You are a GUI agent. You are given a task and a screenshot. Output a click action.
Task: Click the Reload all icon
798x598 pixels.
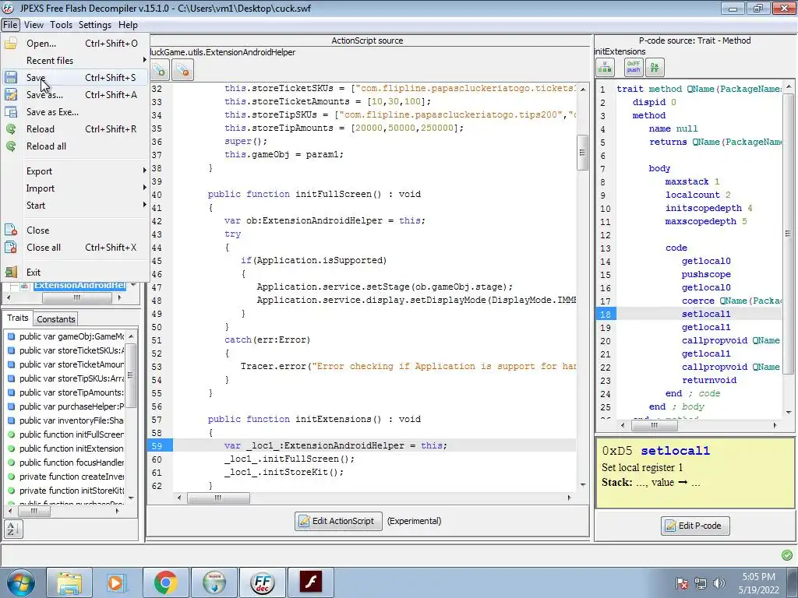11,146
